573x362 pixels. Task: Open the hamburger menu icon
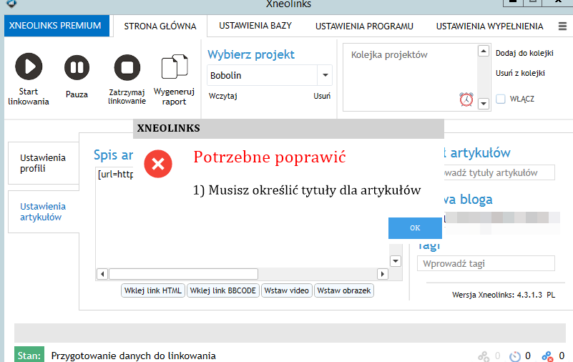562,26
